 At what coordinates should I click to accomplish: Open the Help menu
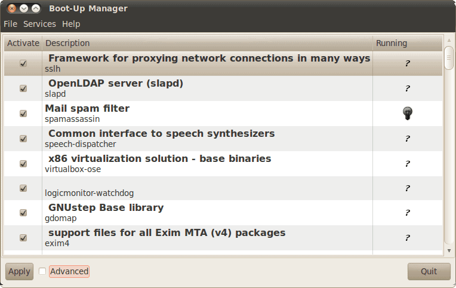pyautogui.click(x=71, y=24)
